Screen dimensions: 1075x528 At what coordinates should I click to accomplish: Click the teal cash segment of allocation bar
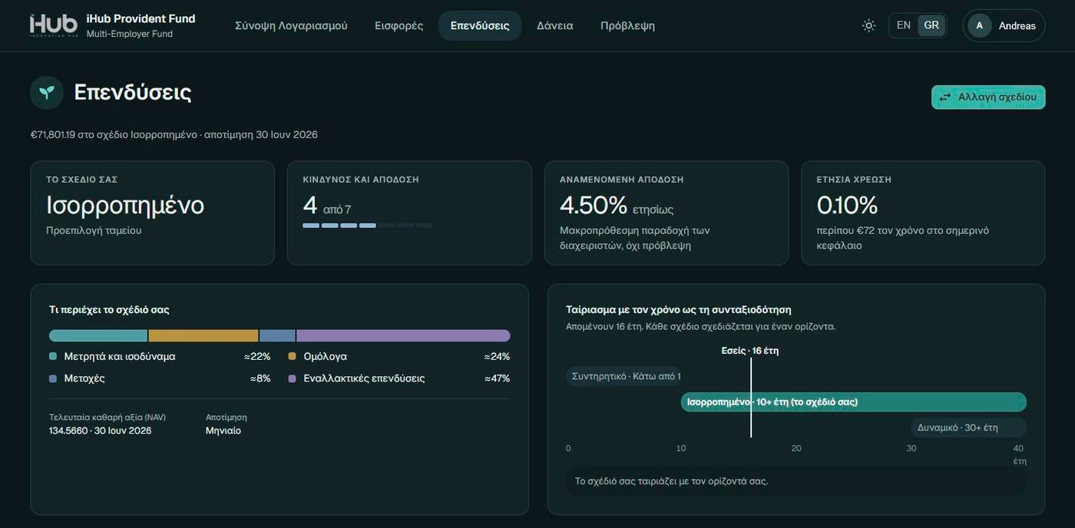tap(98, 335)
